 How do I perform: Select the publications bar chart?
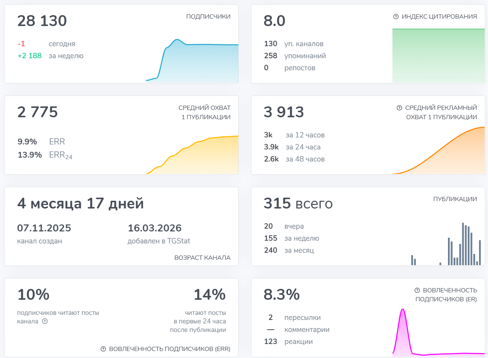tap(439, 245)
